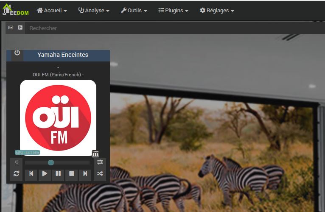
Task: Open the Yamaha Enceintes widget title
Action: tap(63, 55)
